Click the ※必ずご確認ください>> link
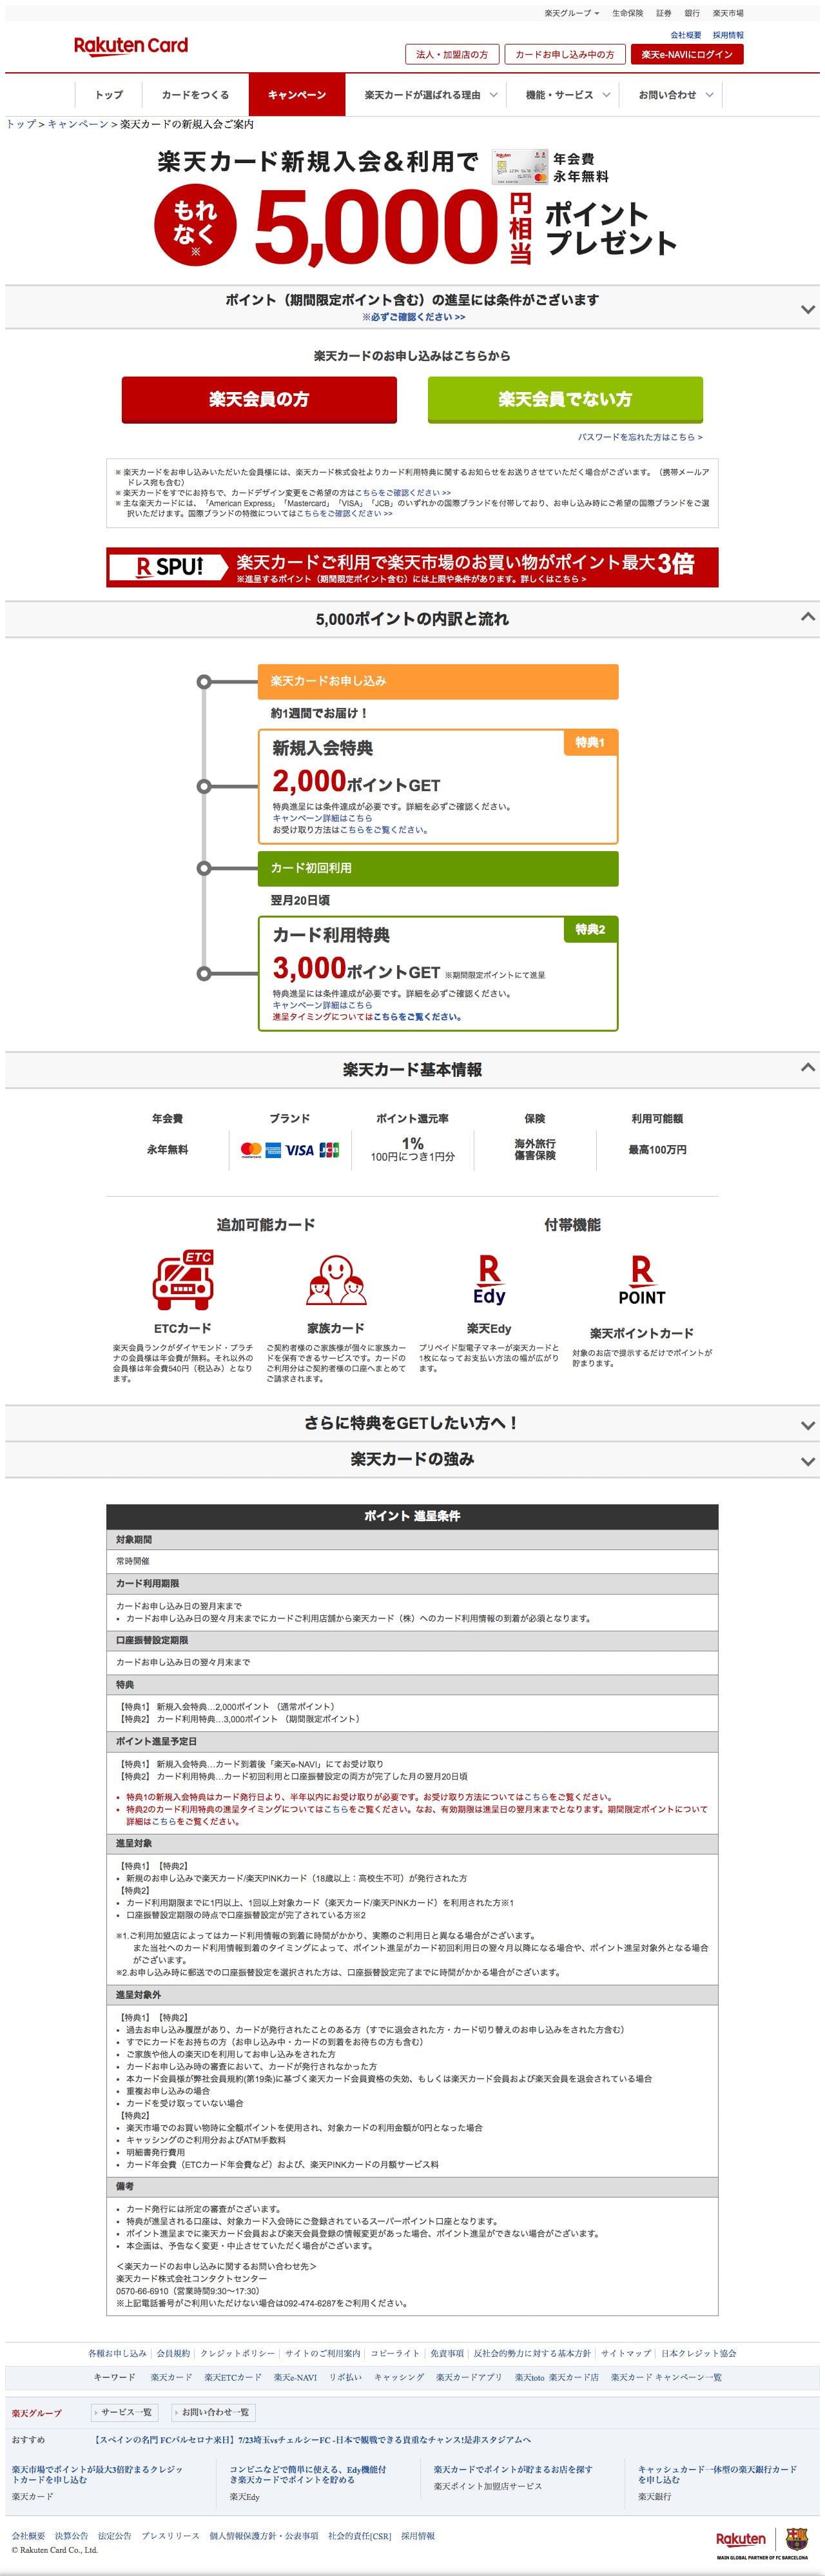This screenshot has height=2576, width=825. [413, 317]
